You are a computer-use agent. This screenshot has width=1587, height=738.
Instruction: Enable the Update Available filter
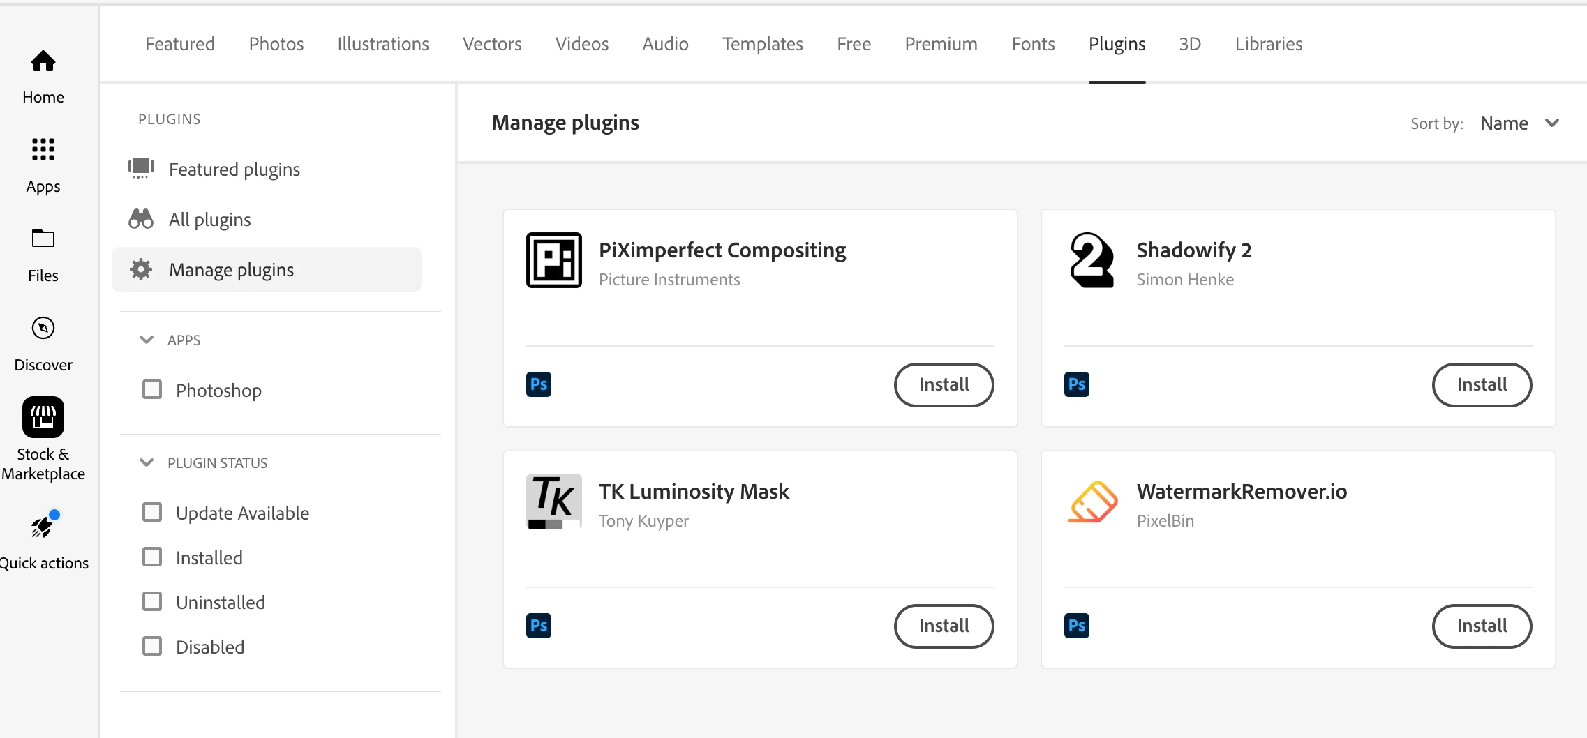click(152, 512)
